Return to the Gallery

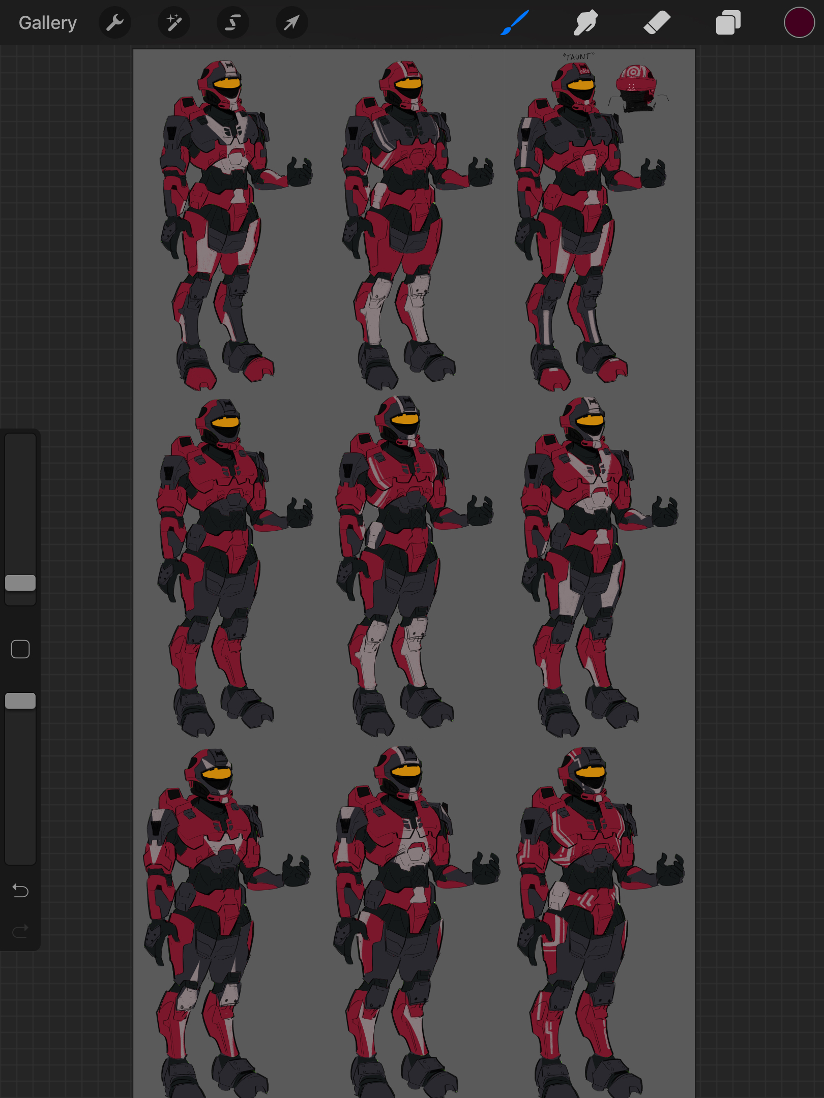pos(48,23)
